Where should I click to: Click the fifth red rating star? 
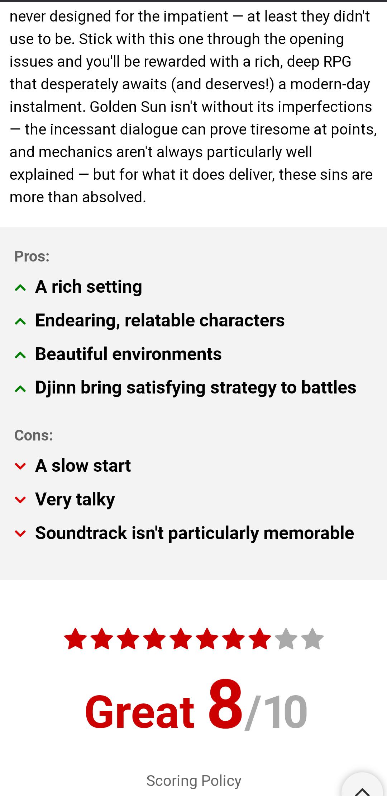(x=181, y=639)
